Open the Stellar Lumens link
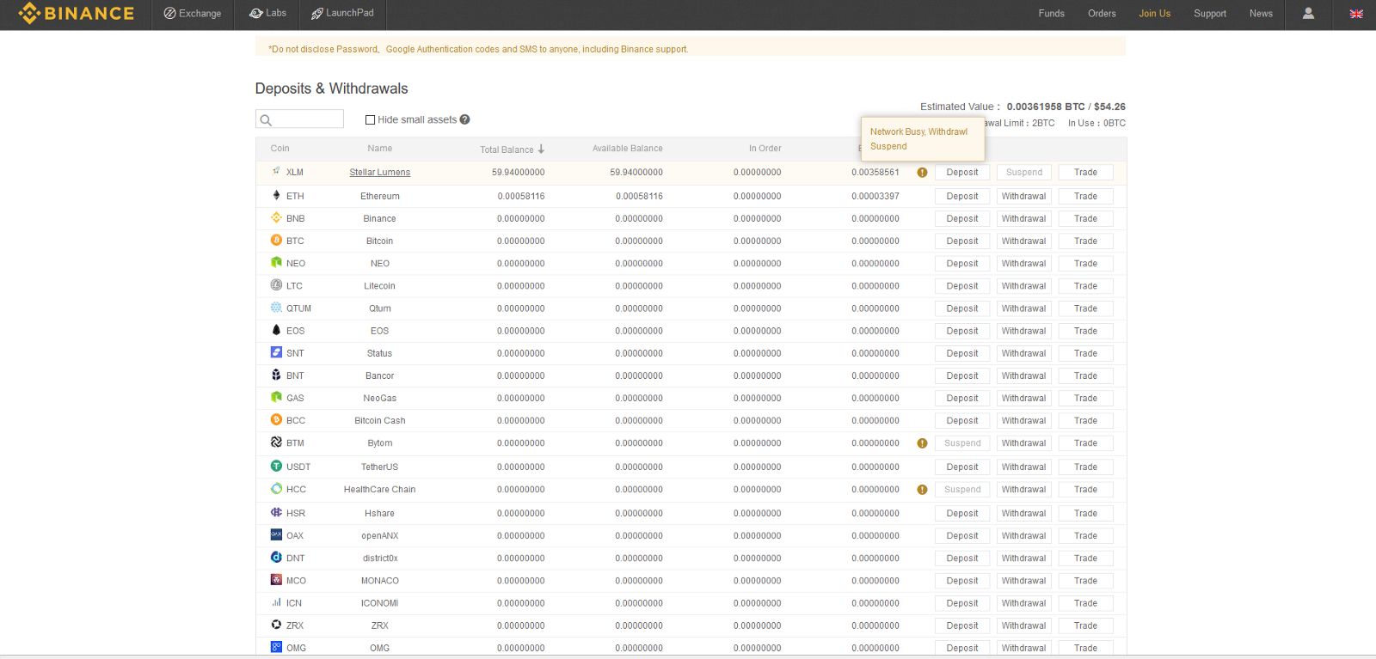The height and width of the screenshot is (659, 1376). (379, 173)
